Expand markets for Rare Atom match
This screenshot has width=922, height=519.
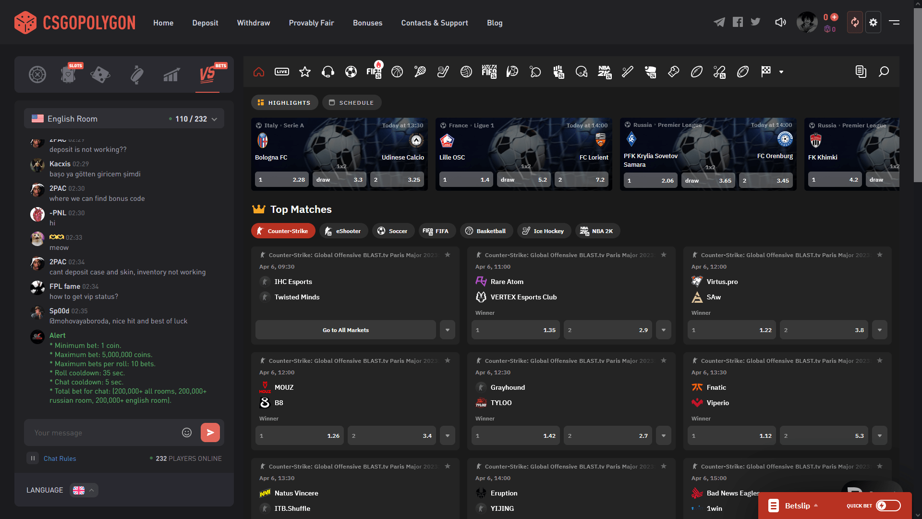[x=664, y=330]
